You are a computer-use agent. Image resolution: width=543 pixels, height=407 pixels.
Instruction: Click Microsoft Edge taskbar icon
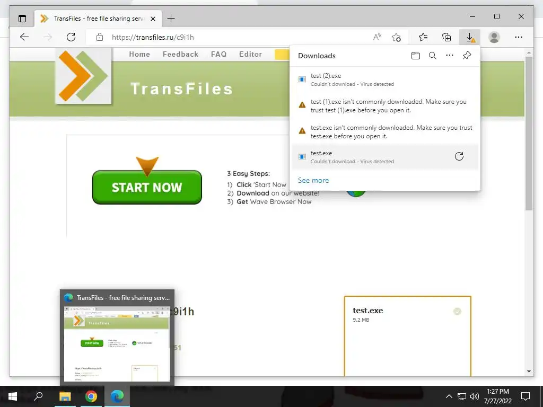117,396
